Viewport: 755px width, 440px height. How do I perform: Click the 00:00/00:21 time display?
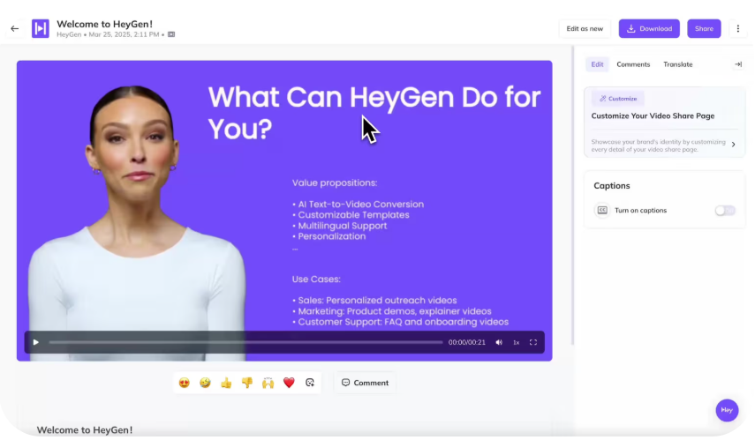coord(466,342)
